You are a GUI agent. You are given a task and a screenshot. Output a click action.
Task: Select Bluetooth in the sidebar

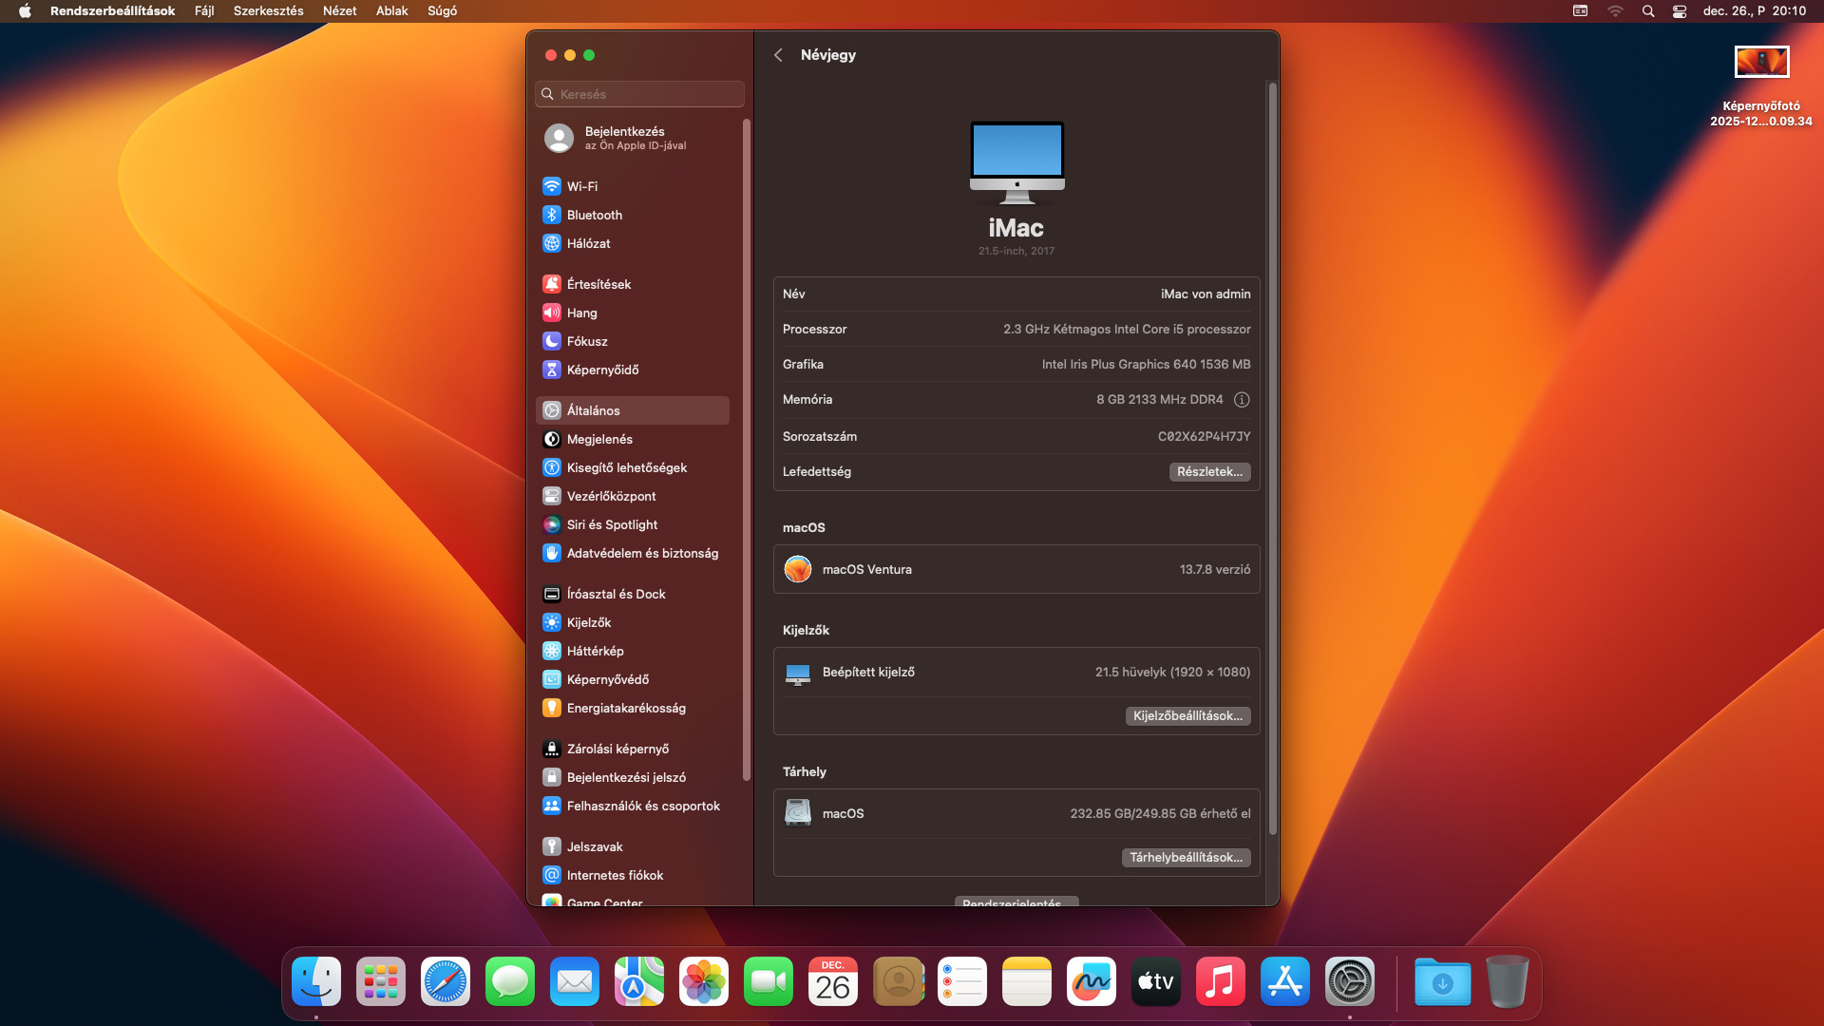594,215
